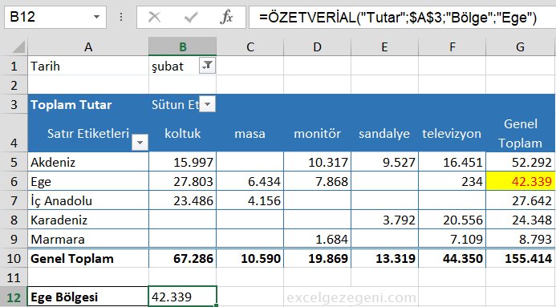The width and height of the screenshot is (556, 307).
Task: Click the Toplam Tutar cell
Action: 88,104
